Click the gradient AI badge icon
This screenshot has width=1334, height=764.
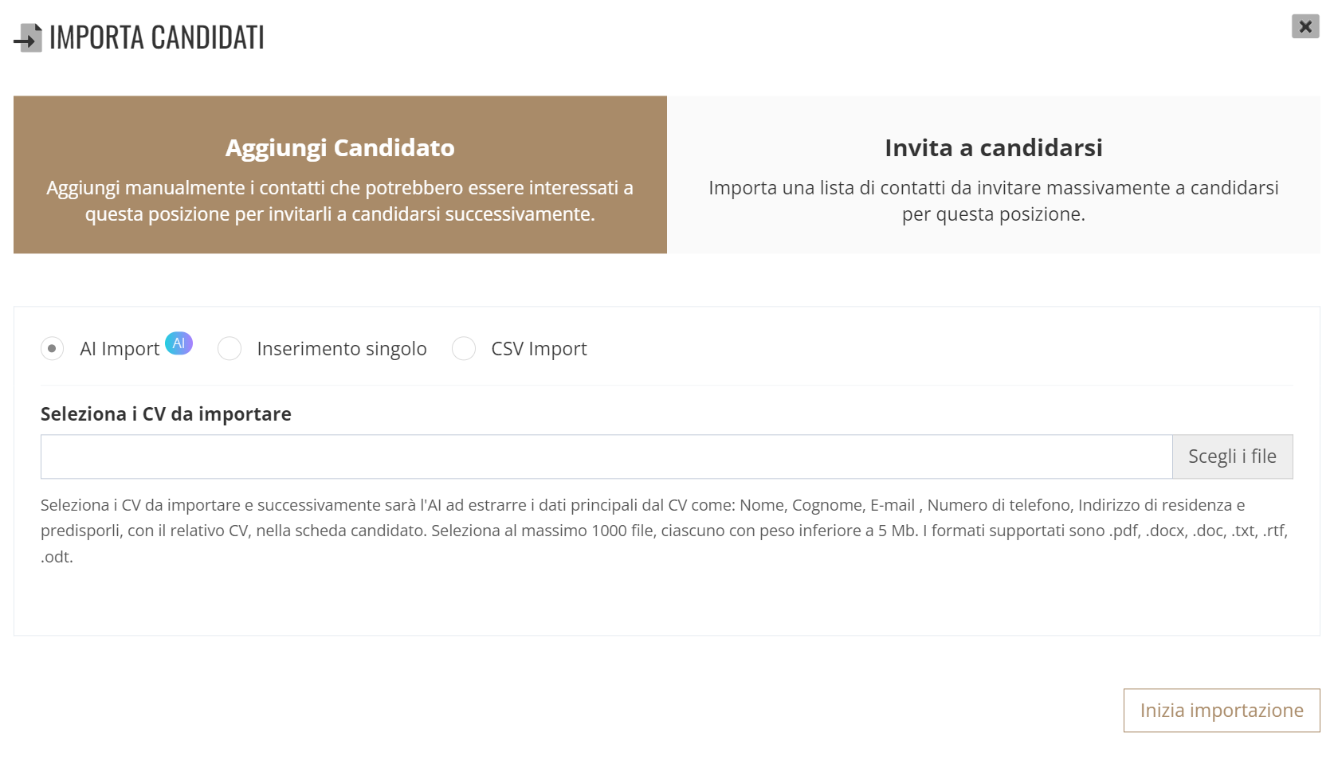coord(179,343)
